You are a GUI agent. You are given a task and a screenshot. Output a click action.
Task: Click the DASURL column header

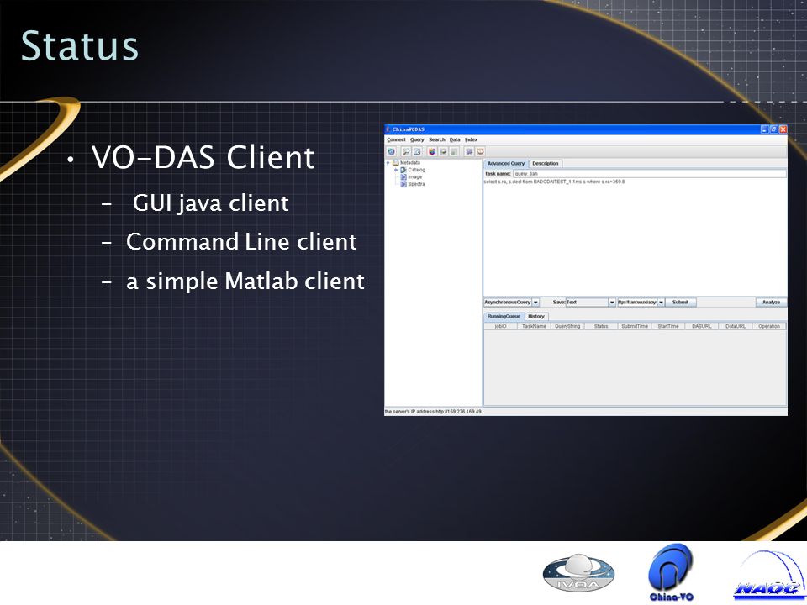pyautogui.click(x=701, y=326)
